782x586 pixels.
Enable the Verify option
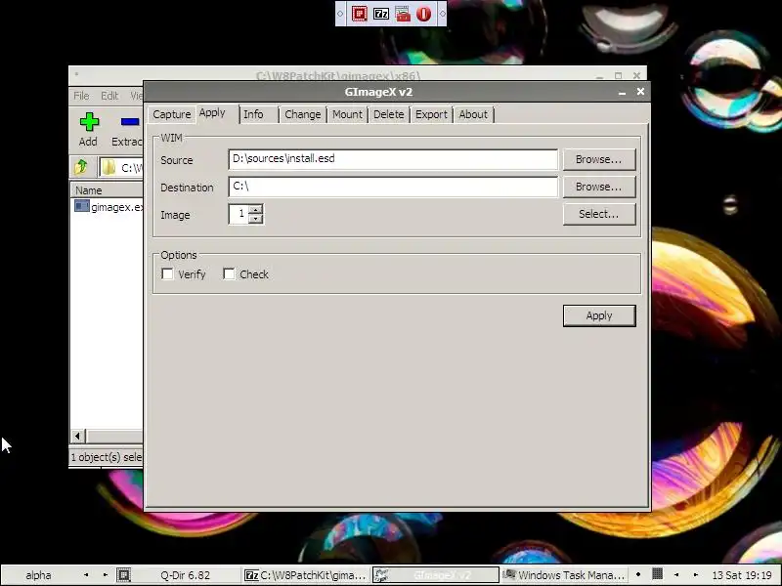click(167, 274)
